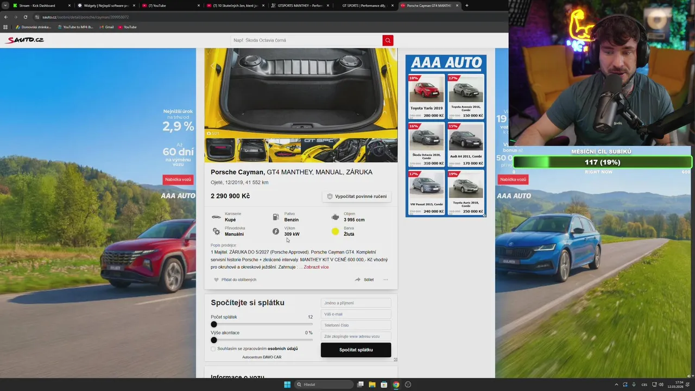Click the red search magnifier button
Screen dimensions: 695x391
388,40
